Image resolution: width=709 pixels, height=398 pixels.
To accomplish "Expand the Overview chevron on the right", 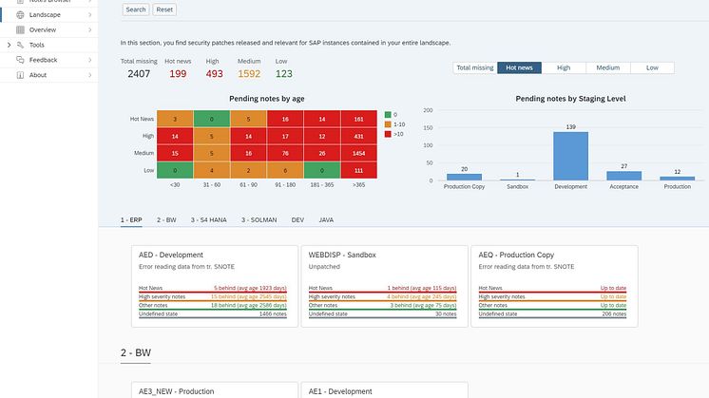I will pyautogui.click(x=90, y=30).
